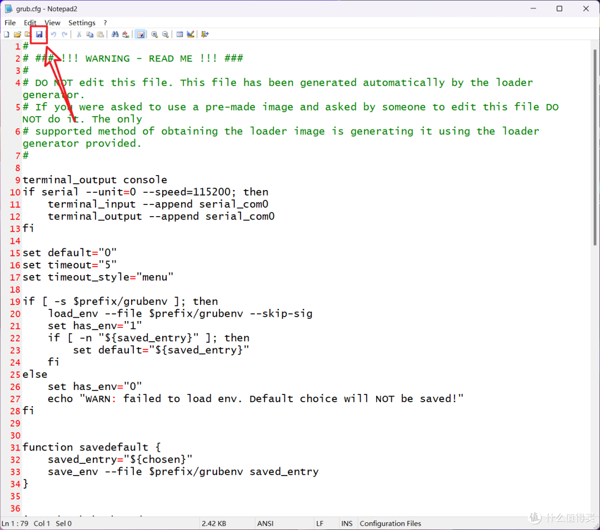
Task: Click the Copy icon in toolbar
Action: coord(89,34)
